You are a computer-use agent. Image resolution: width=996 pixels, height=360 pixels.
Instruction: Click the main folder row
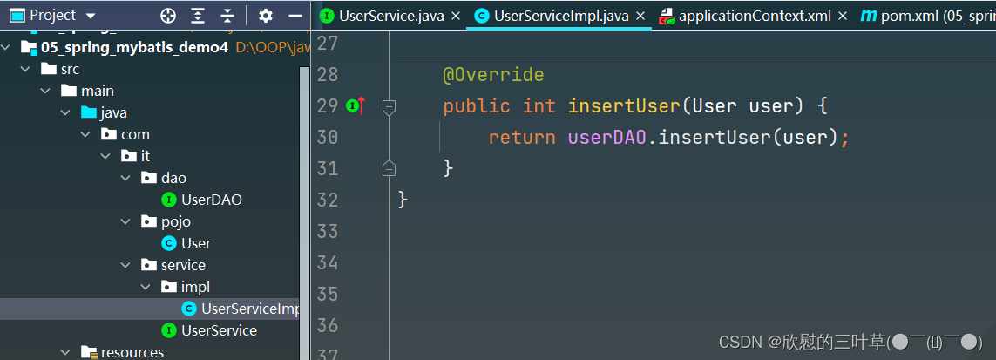pyautogui.click(x=150, y=91)
